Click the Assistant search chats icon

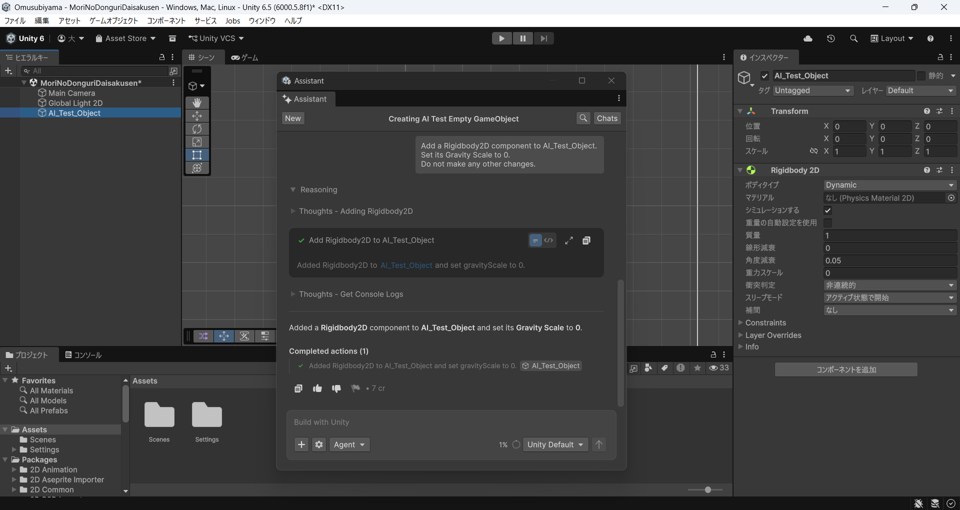pyautogui.click(x=583, y=118)
